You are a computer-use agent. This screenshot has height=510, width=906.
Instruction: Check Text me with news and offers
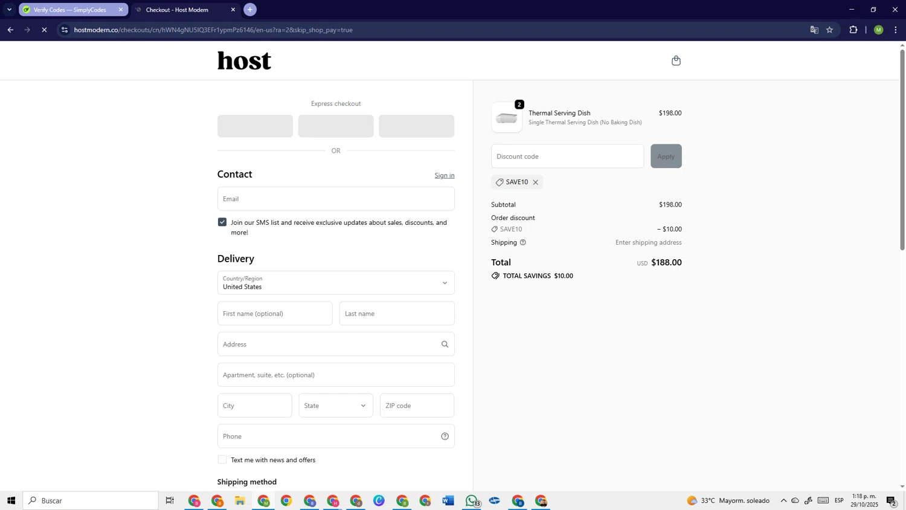222,460
